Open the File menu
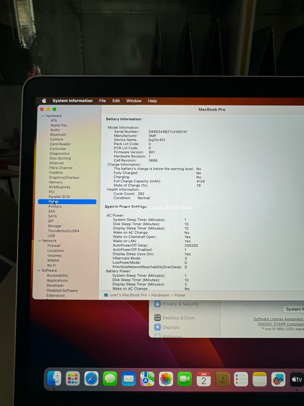Image resolution: width=304 pixels, height=406 pixels. pyautogui.click(x=102, y=101)
